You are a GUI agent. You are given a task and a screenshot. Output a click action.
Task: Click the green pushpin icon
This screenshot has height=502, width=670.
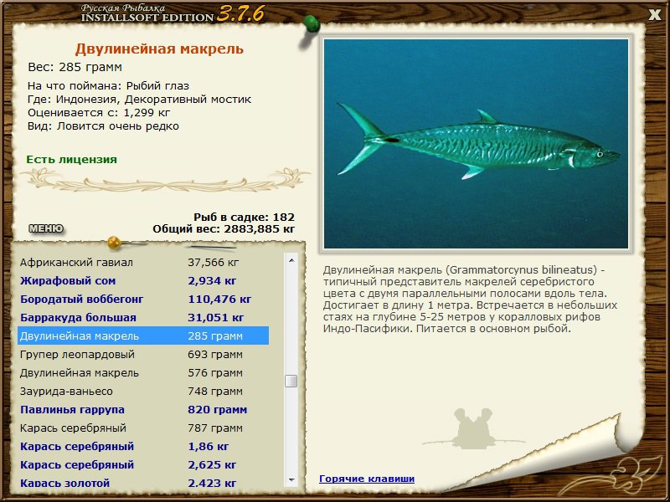(311, 24)
